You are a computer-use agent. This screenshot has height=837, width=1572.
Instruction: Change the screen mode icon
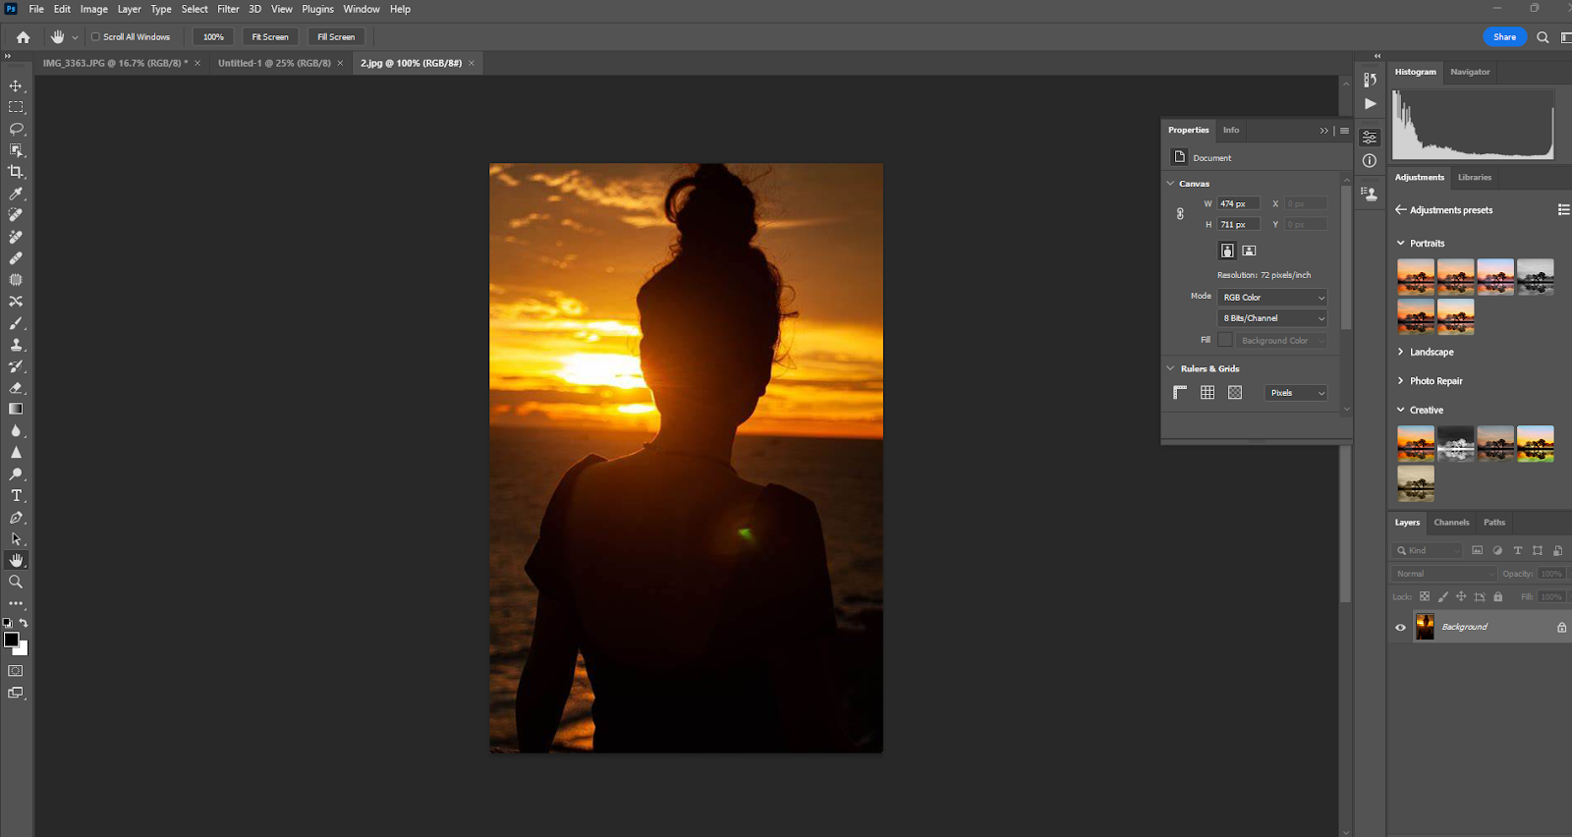click(16, 693)
